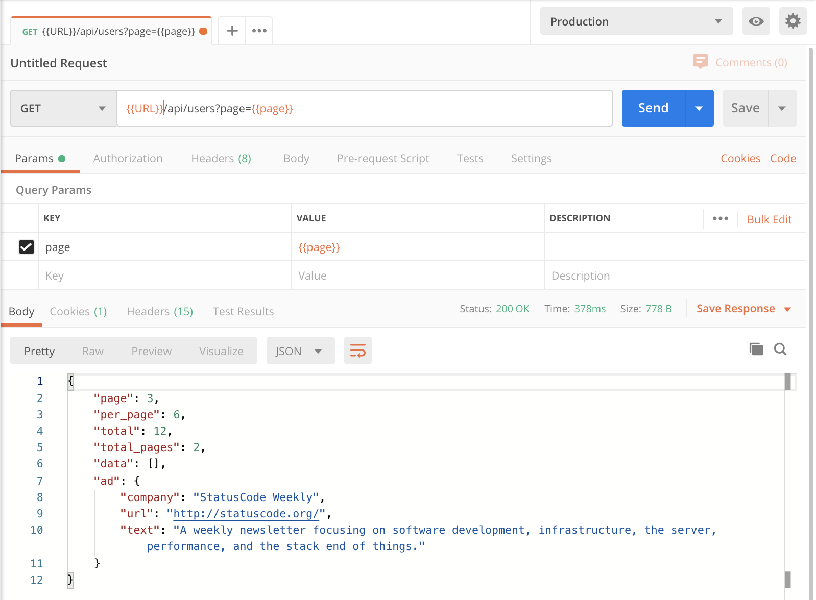Click the blue Send button

(x=653, y=108)
